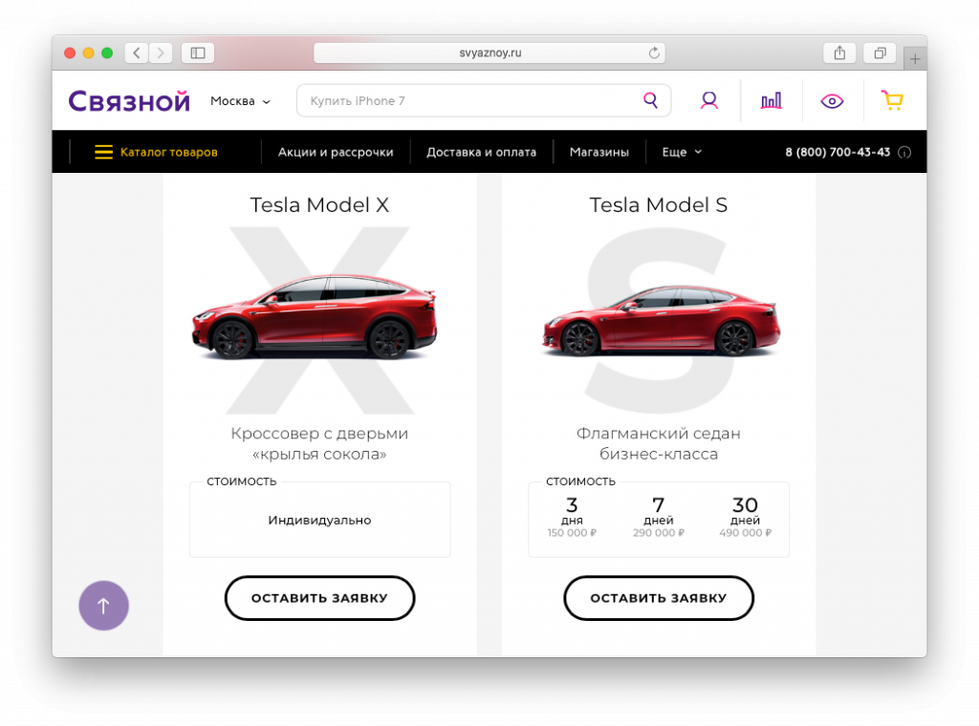Reload the page with the refresh icon

click(654, 53)
